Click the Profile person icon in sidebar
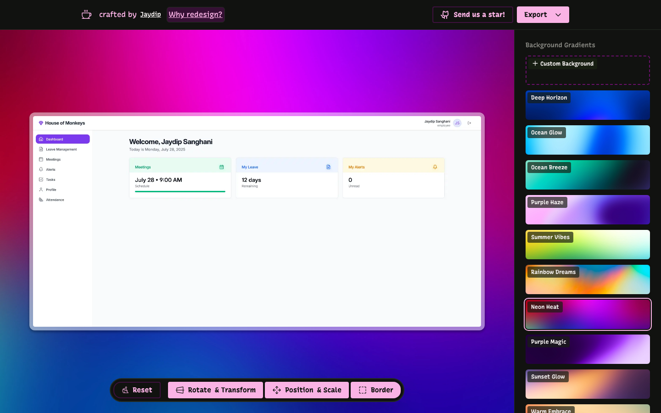661x413 pixels. point(41,190)
